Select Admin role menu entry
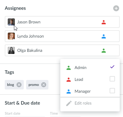This screenshot has height=117, width=123. [90, 68]
